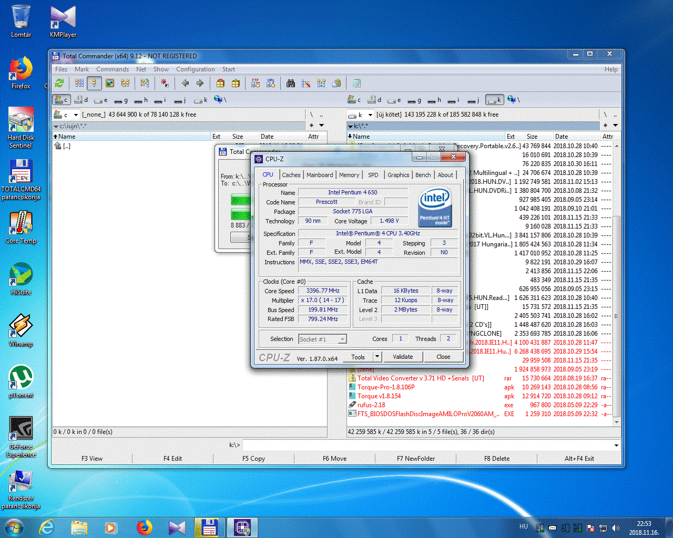Switch to the Memory tab in CPU-Z
This screenshot has height=538, width=673.
click(x=349, y=175)
